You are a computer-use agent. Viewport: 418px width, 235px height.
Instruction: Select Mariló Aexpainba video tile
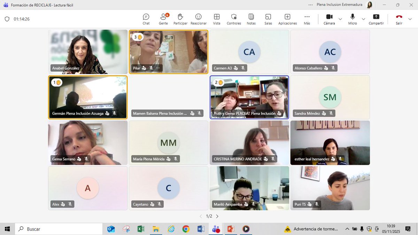click(x=249, y=188)
